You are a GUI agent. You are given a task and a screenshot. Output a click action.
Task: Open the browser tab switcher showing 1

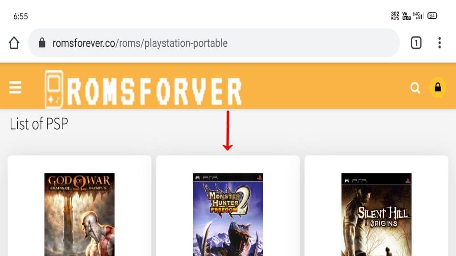point(416,43)
